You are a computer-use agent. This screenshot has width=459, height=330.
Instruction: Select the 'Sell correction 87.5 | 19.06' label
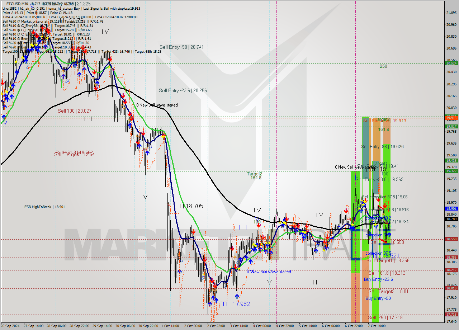(x=385, y=197)
